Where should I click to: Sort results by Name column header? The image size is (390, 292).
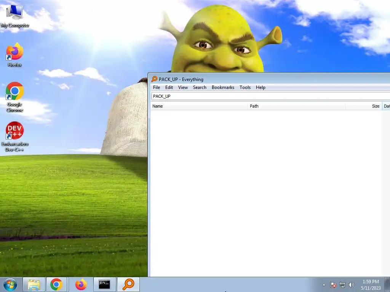click(x=199, y=106)
